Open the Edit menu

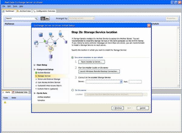click(x=9, y=6)
